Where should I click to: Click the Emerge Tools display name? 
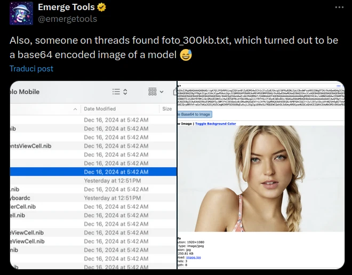(x=66, y=7)
